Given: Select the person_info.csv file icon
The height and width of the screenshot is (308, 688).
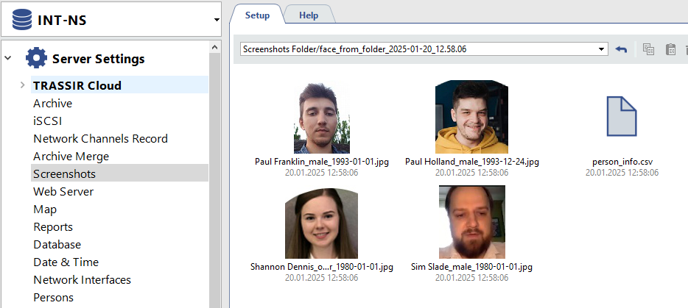Looking at the screenshot, I should (x=621, y=116).
